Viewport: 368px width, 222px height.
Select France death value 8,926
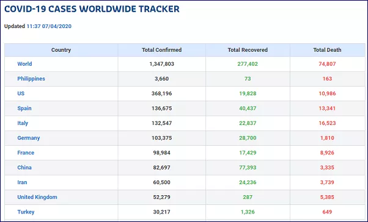(x=327, y=152)
